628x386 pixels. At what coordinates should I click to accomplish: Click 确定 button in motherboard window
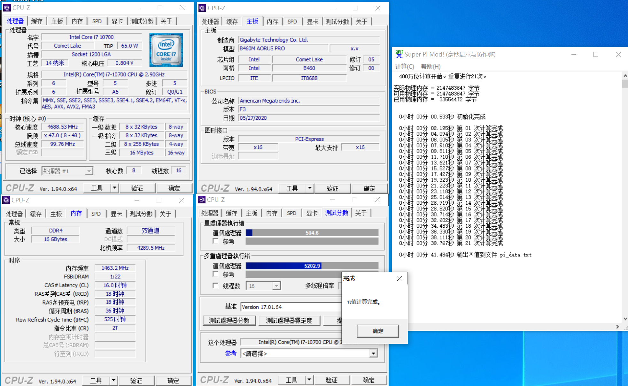[369, 188]
